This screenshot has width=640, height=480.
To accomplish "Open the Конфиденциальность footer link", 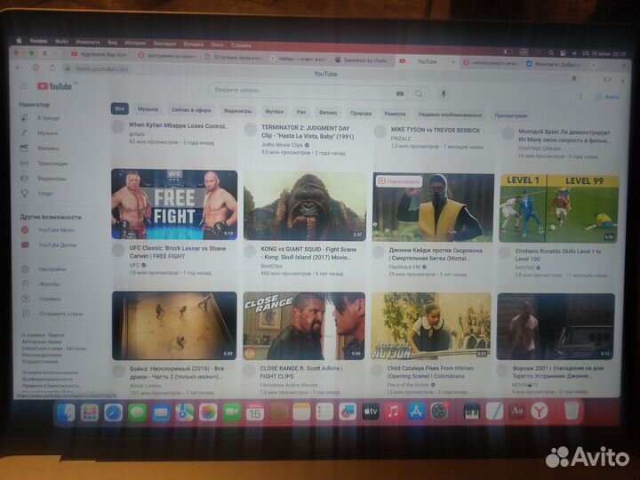I will (x=47, y=380).
